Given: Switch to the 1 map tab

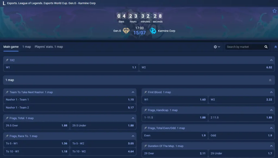Looking at the screenshot, I should pyautogui.click(x=27, y=47).
